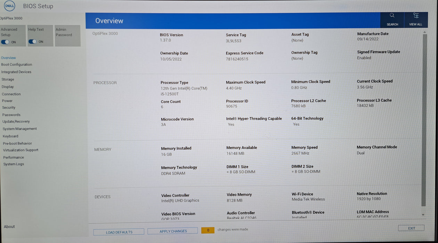Click Signed Firmware Update Enabled value
The image size is (438, 243).
[364, 58]
